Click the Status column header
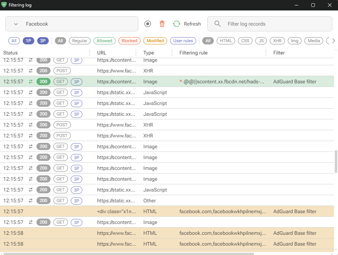Viewport: 338px width, 255px height. (x=10, y=53)
